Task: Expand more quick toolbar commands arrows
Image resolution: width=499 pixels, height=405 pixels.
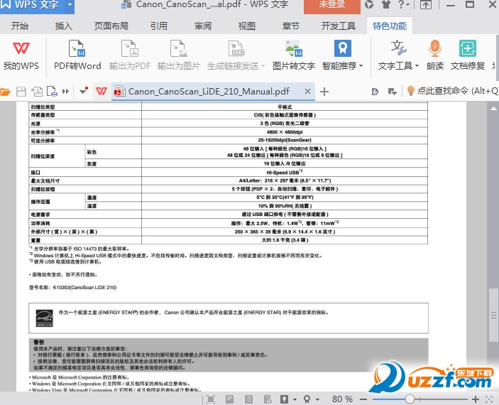Action: [x=65, y=92]
